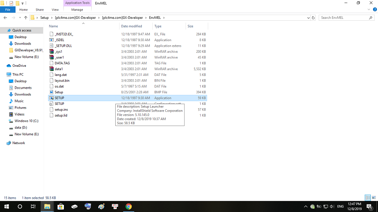The image size is (378, 212).
Task: Click the Microsoft Store taskbar icon
Action: [x=60, y=206]
